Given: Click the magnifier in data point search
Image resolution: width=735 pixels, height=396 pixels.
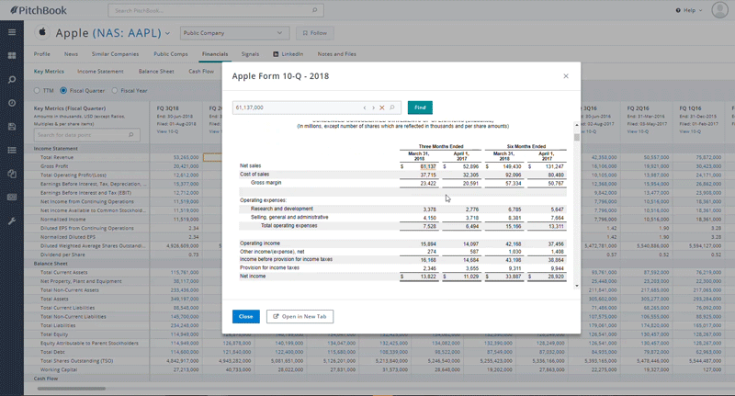Looking at the screenshot, I should click(130, 135).
